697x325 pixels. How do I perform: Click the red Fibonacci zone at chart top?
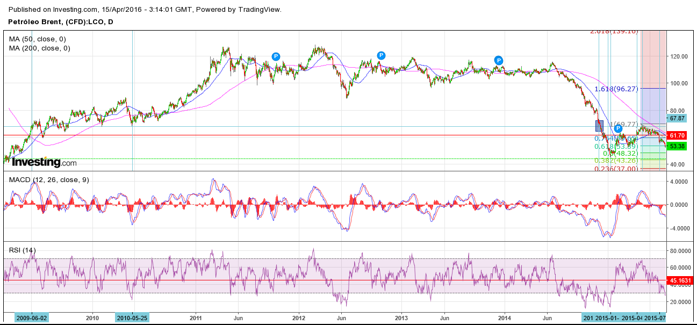click(x=654, y=58)
